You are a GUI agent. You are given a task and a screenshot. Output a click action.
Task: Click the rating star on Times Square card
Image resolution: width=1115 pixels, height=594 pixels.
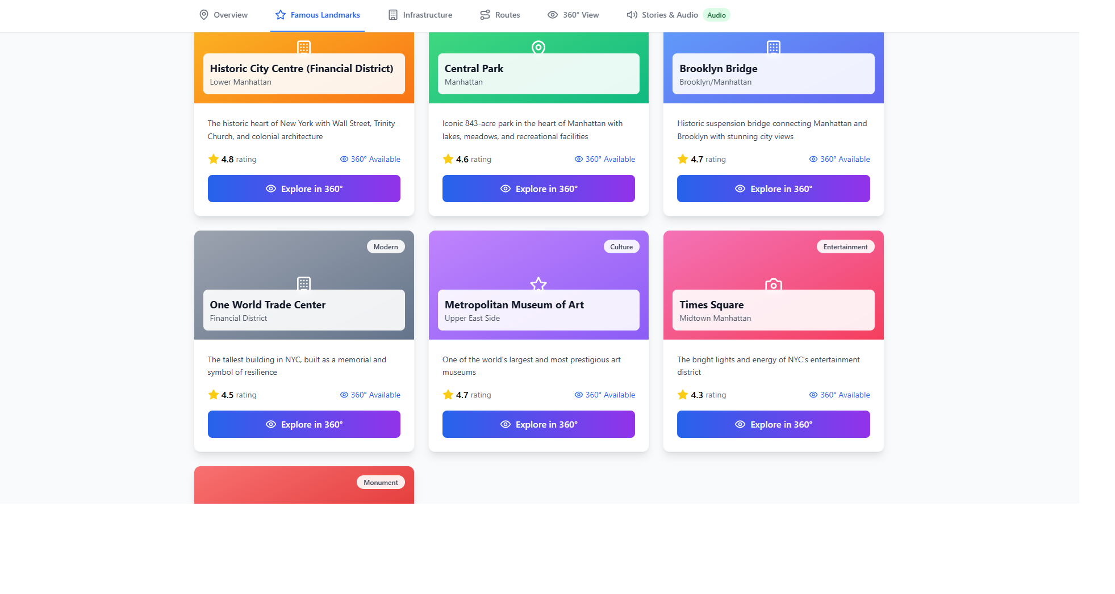(x=683, y=395)
